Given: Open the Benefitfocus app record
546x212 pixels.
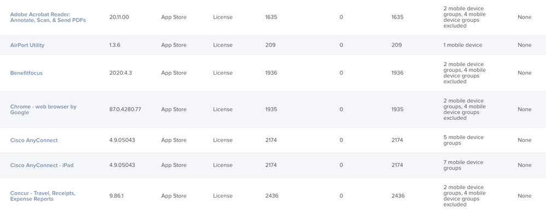Looking at the screenshot, I should (x=26, y=73).
